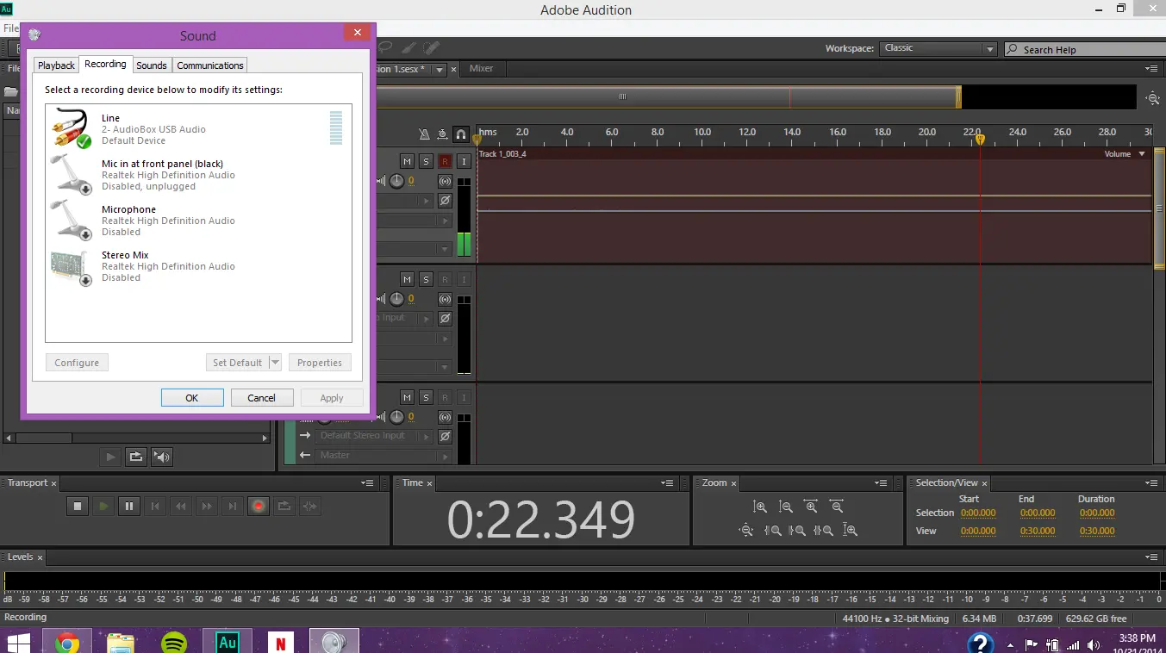Screen dimensions: 1166x653
Task: Zoom in time icon in Zoom panel
Action: point(811,507)
